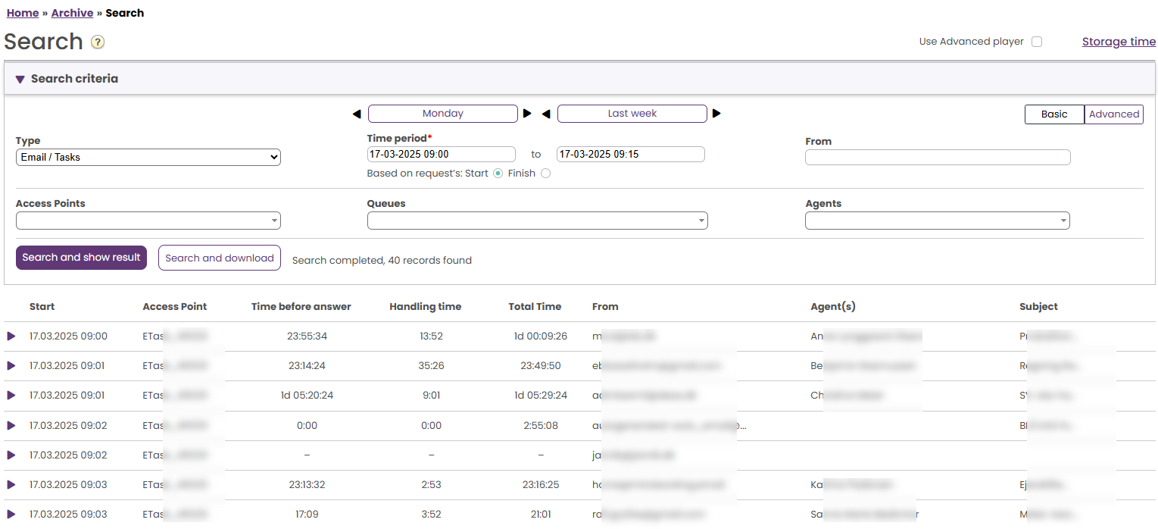Expand the row with total time 2:55:08
The image size is (1158, 529).
[x=11, y=425]
